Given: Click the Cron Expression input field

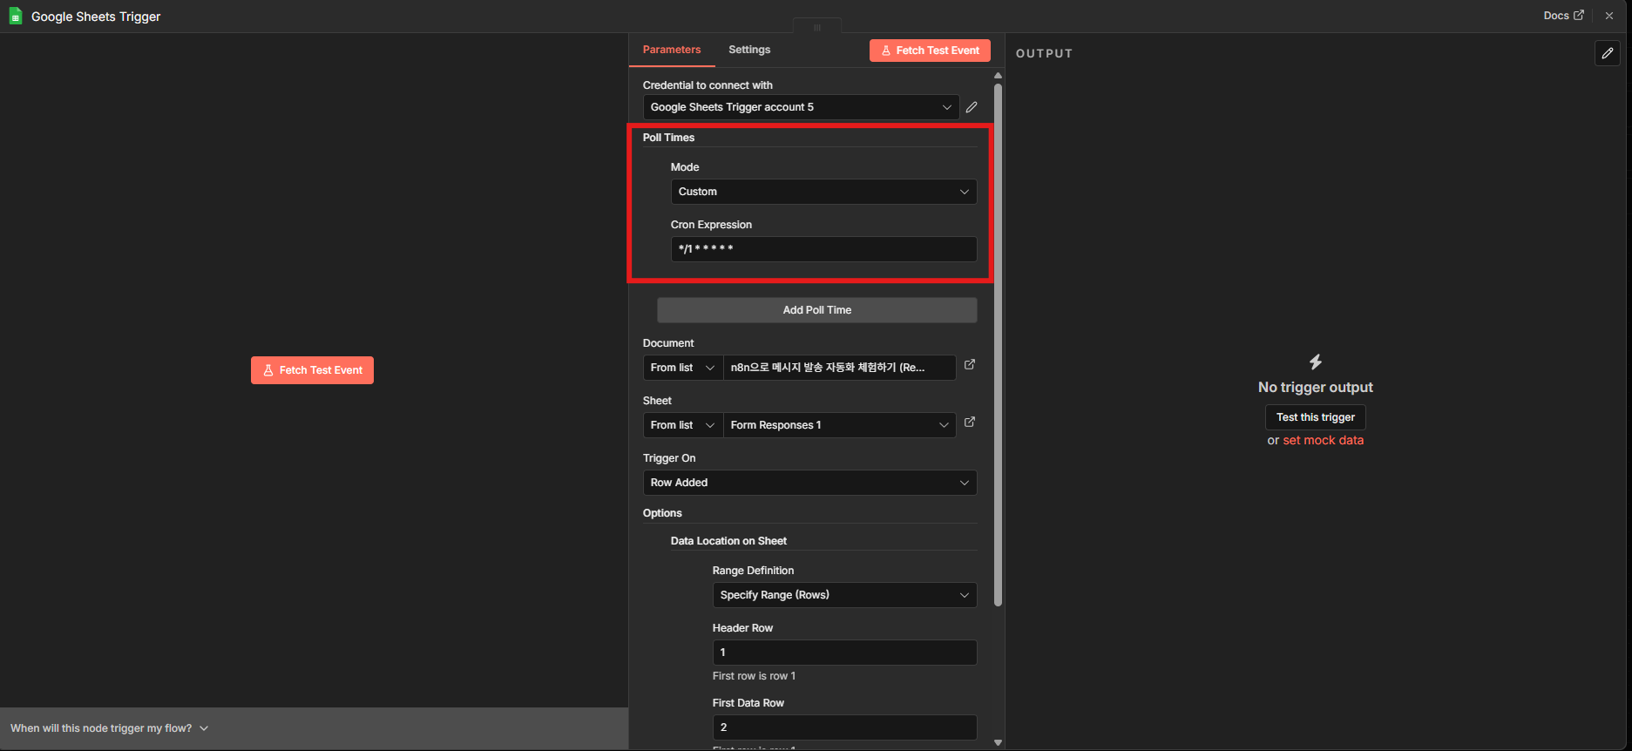Looking at the screenshot, I should 823,249.
